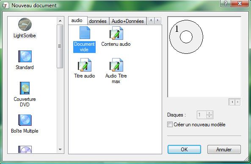Show previous tabs with left tab arrow

click(151, 20)
